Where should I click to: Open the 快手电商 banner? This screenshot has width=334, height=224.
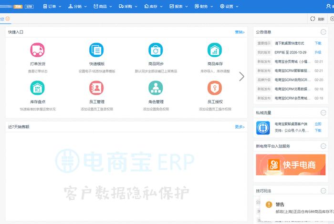(x=291, y=164)
